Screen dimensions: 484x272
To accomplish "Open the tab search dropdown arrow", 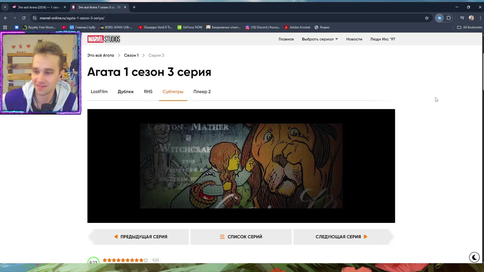I will (x=5, y=7).
